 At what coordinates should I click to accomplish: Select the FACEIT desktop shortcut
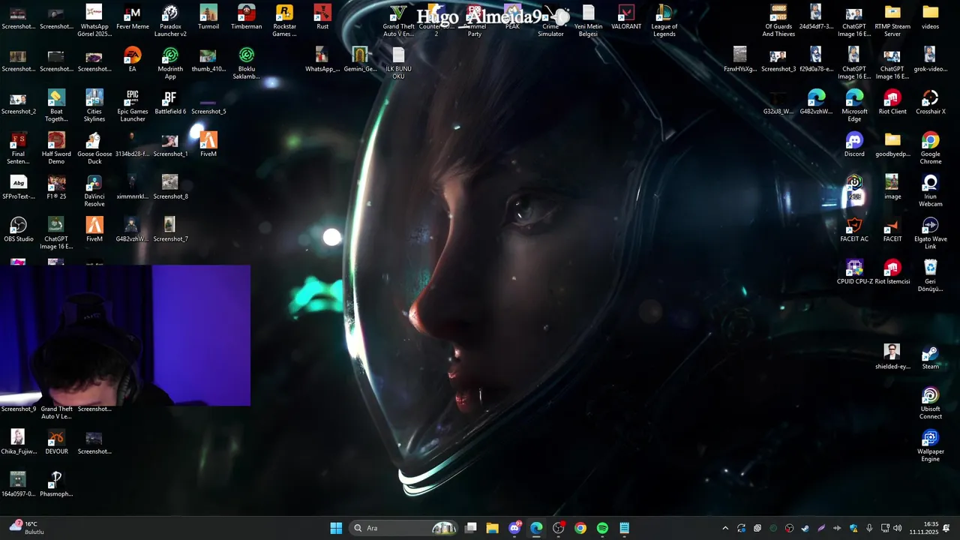[892, 230]
